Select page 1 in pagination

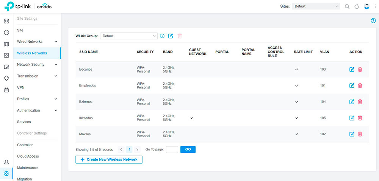tap(129, 150)
